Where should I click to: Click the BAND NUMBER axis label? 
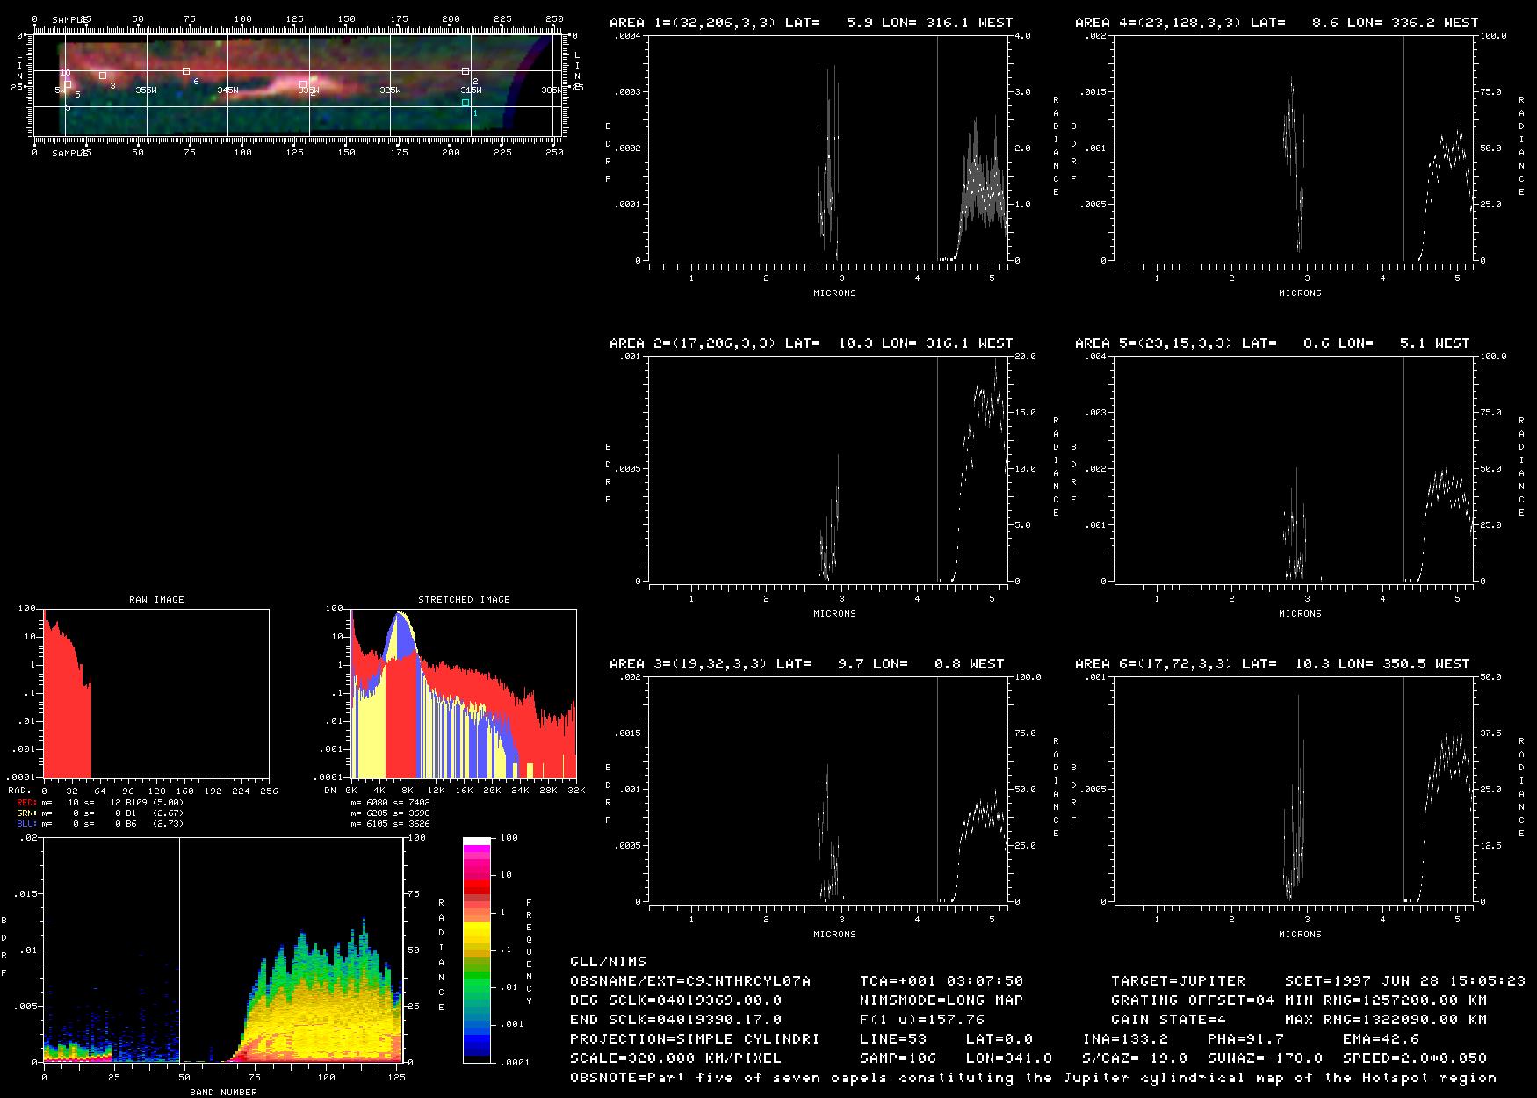coord(223,1092)
